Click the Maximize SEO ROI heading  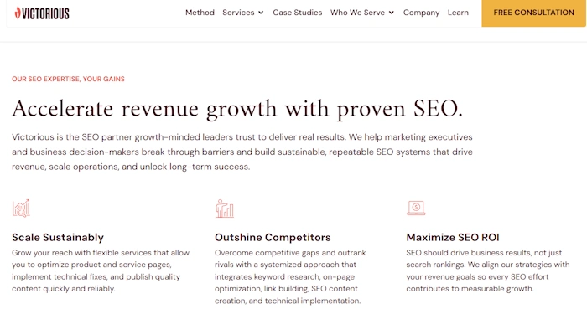[453, 237]
